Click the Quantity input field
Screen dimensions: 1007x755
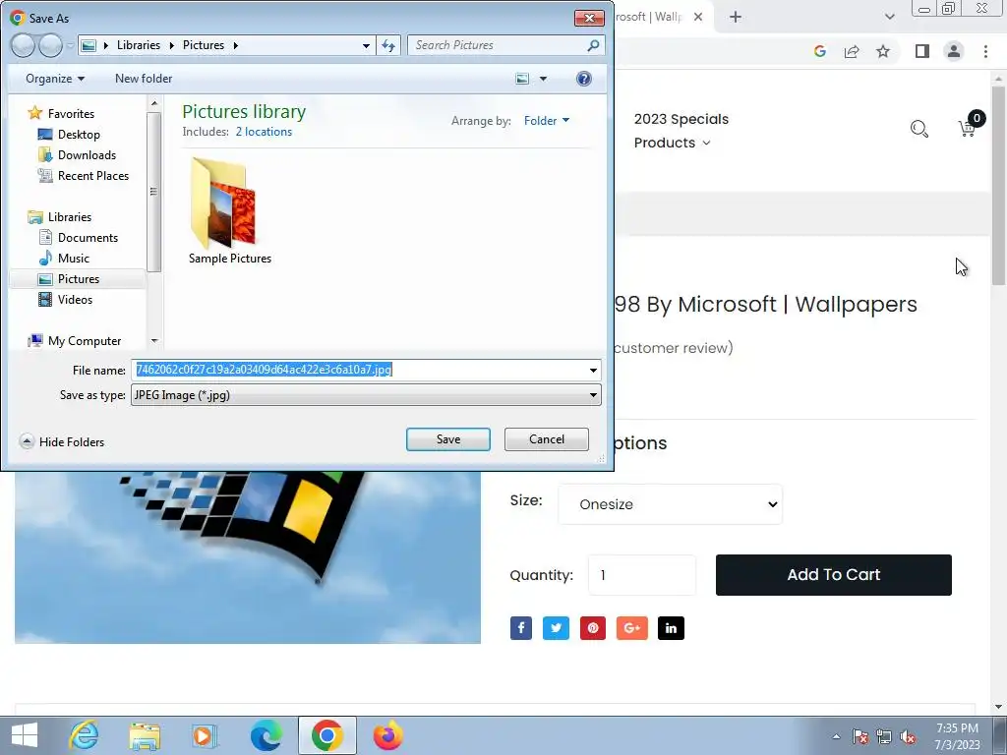tap(642, 575)
